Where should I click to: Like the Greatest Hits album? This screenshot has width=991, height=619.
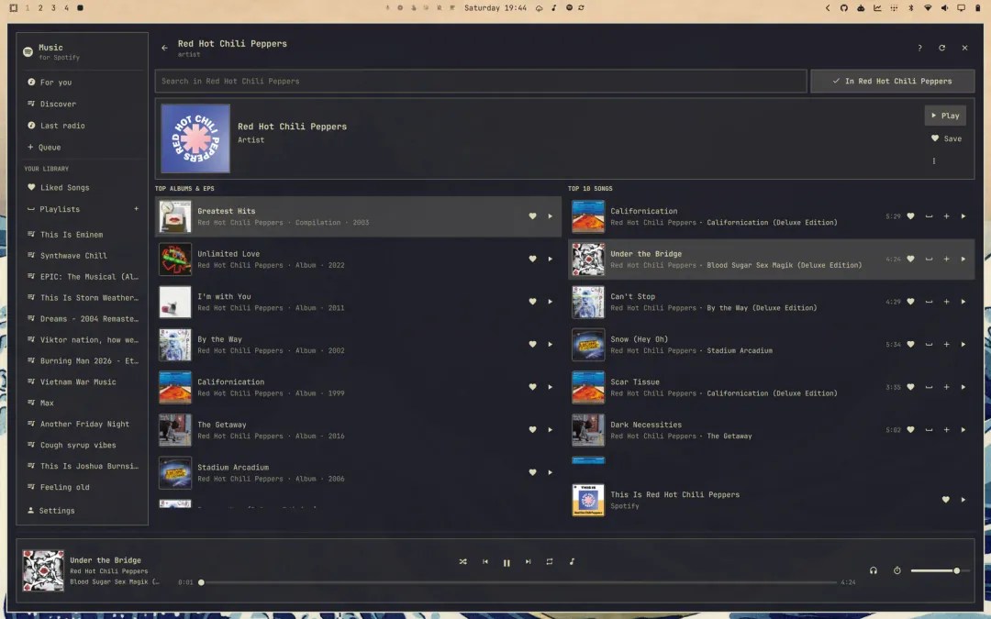tap(533, 216)
